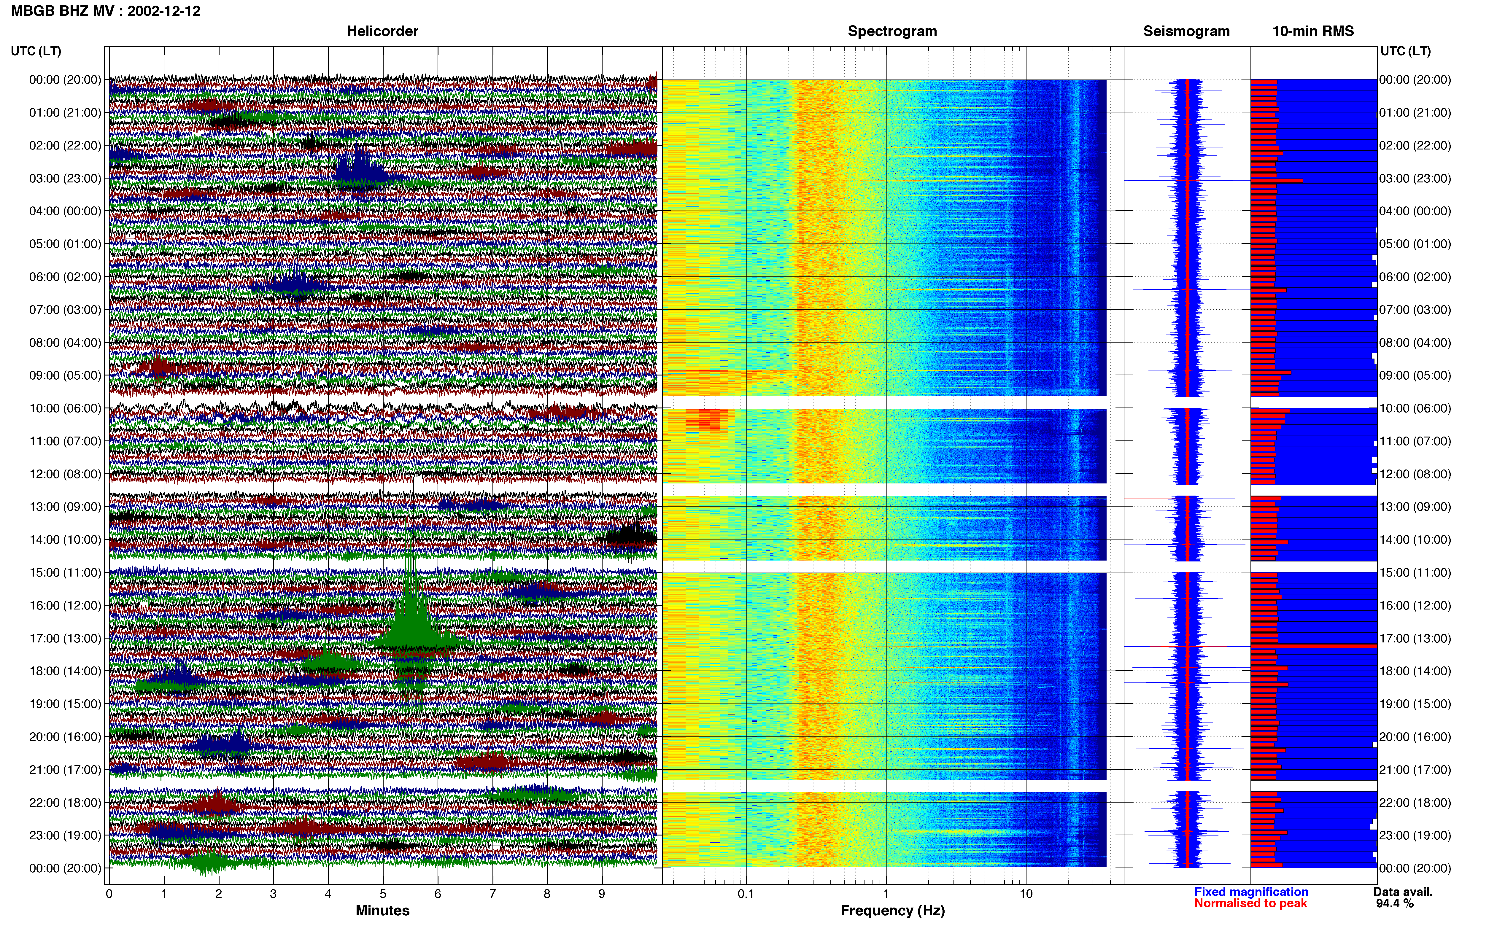Click right time label 23:00 (19:00)

pos(1415,835)
